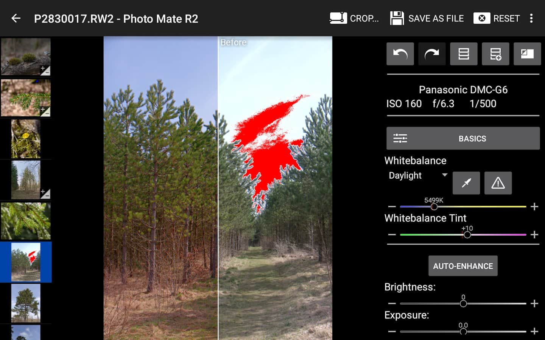The width and height of the screenshot is (545, 340).
Task: Select the yellow flower thumbnail
Action: pyautogui.click(x=26, y=139)
